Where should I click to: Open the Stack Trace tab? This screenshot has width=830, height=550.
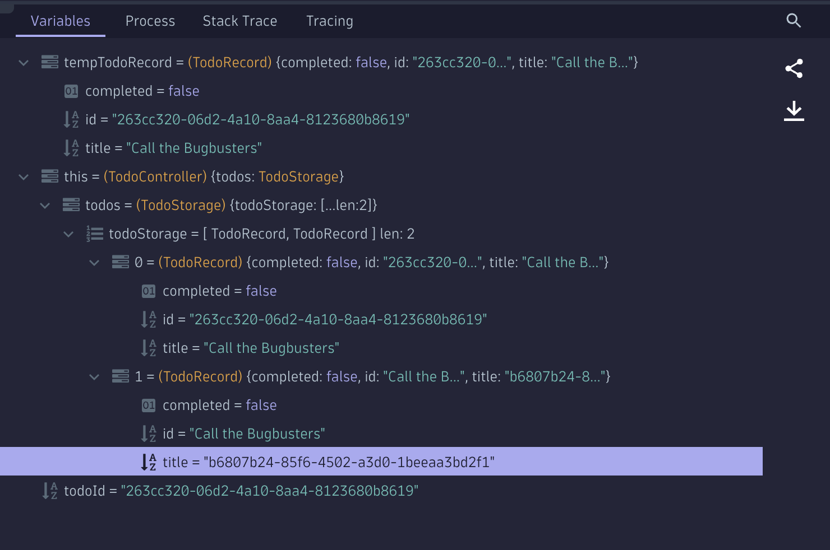tap(240, 21)
